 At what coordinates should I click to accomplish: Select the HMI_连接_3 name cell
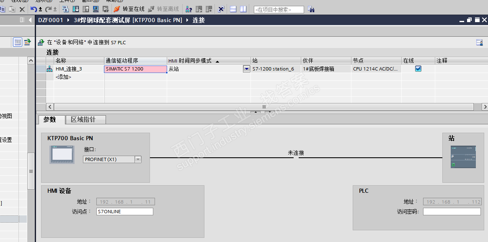79,69
